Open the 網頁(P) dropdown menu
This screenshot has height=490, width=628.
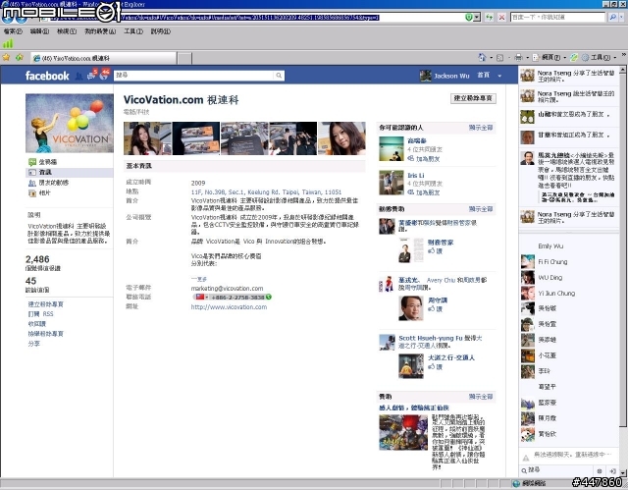pyautogui.click(x=549, y=58)
